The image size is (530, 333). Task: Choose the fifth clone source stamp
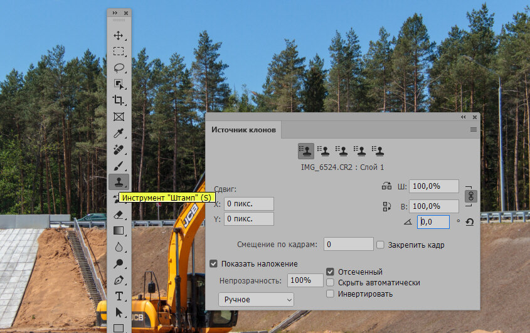(378, 151)
